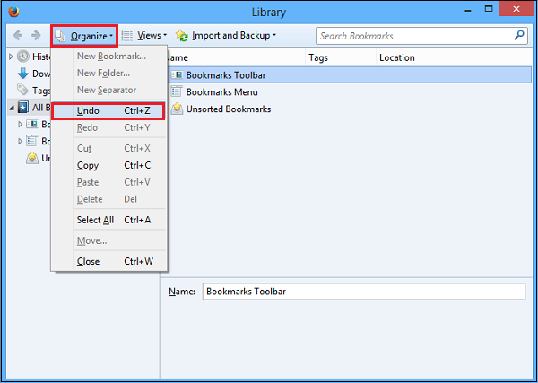Click the New Folder menu entry
The height and width of the screenshot is (383, 538).
[108, 73]
